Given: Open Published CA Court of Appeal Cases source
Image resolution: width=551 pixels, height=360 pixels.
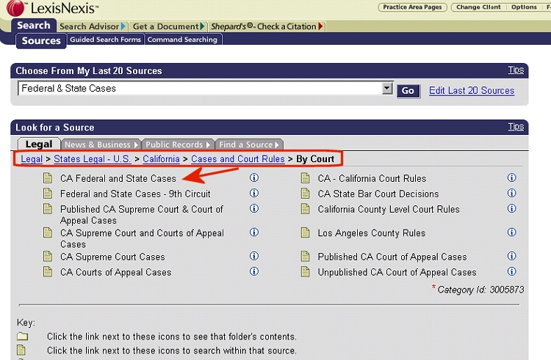Looking at the screenshot, I should [392, 257].
